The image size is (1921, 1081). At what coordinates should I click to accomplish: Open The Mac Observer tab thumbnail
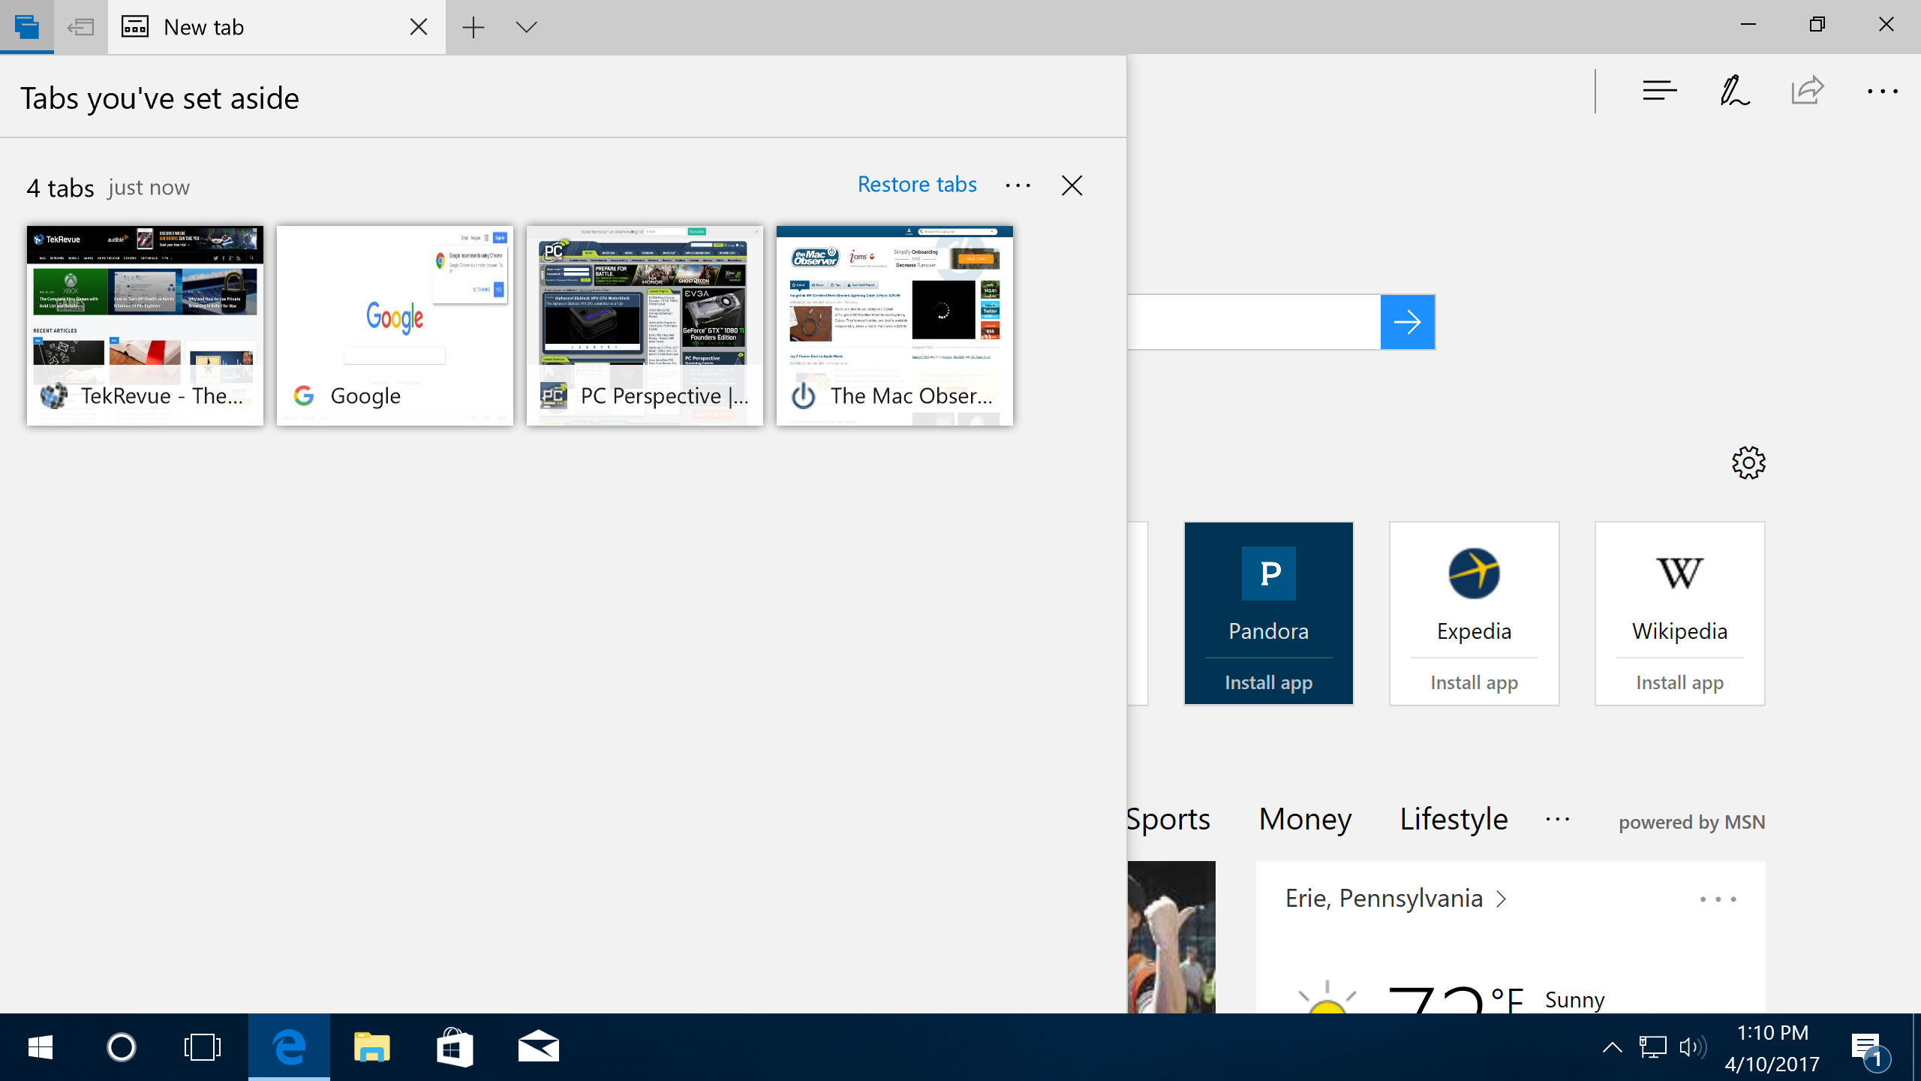click(x=894, y=325)
